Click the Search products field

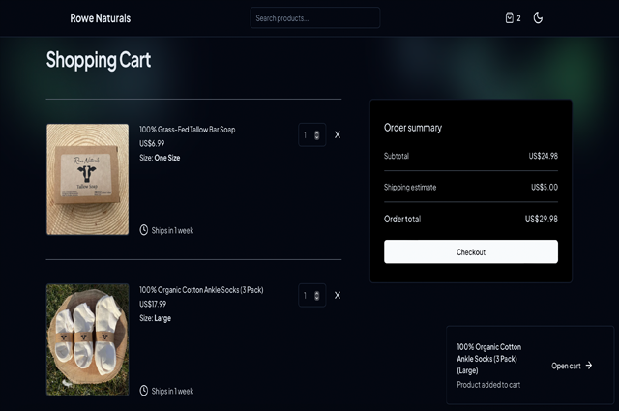(314, 18)
